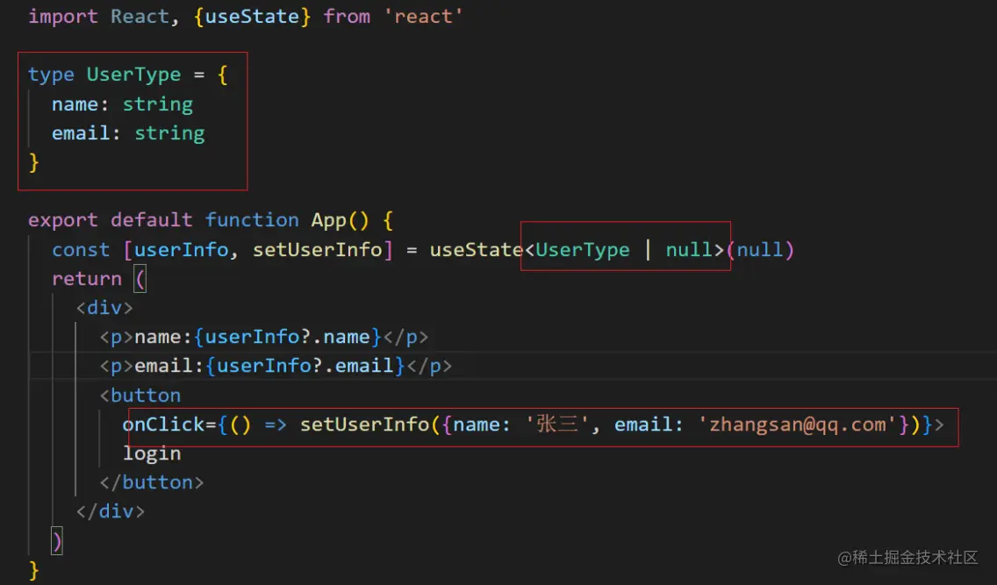Click 'null' argument passed to useState
Viewport: 997px width, 585px height.
point(759,249)
